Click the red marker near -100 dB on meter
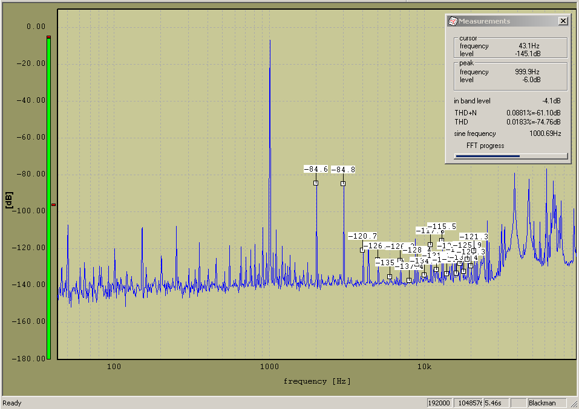Image resolution: width=579 pixels, height=409 pixels. (x=53, y=205)
